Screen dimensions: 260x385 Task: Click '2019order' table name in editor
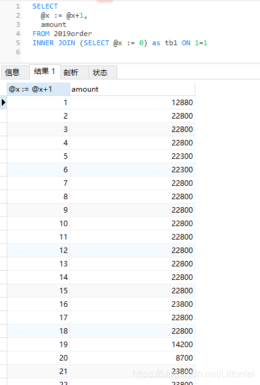pos(73,34)
